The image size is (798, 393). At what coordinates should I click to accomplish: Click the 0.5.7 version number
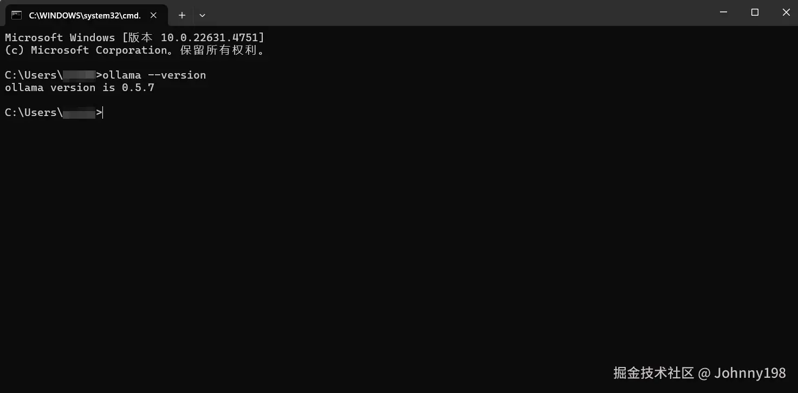pos(138,87)
